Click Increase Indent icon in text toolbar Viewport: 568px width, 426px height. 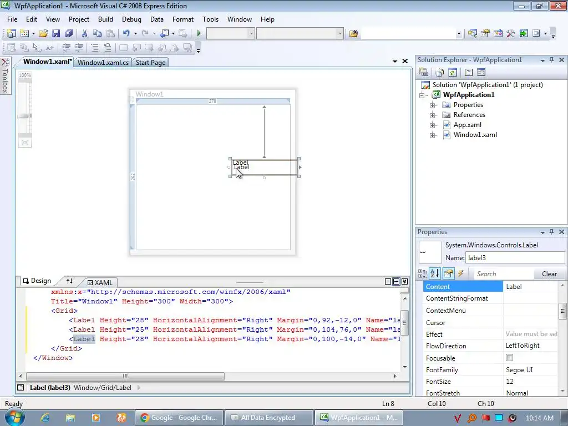coord(79,48)
